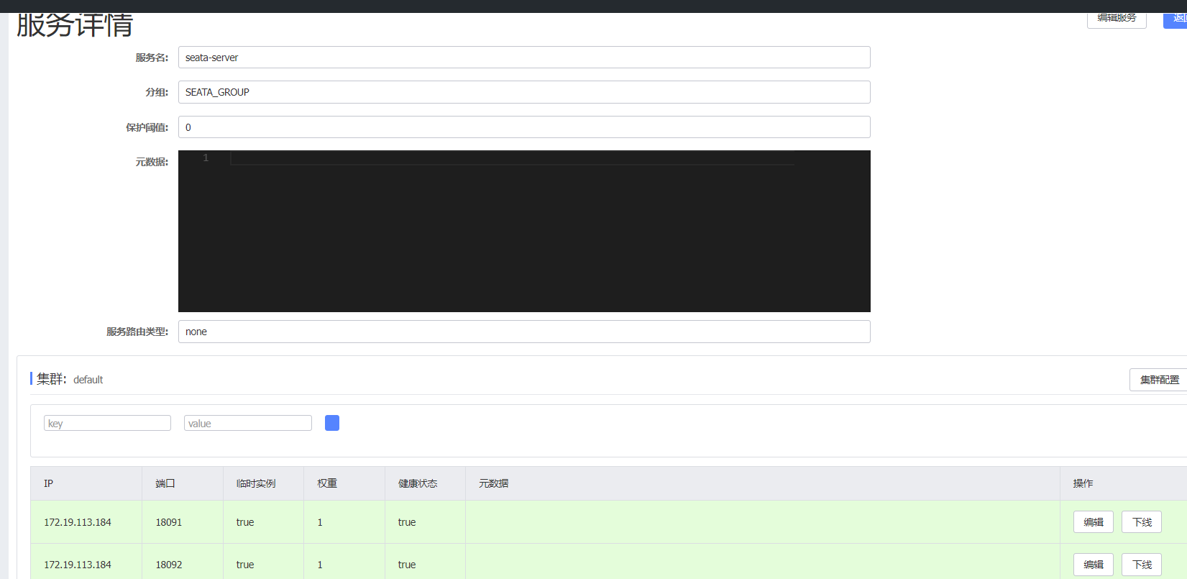Click 编辑 for the port 18092 instance
This screenshot has height=579, width=1187.
click(1094, 565)
